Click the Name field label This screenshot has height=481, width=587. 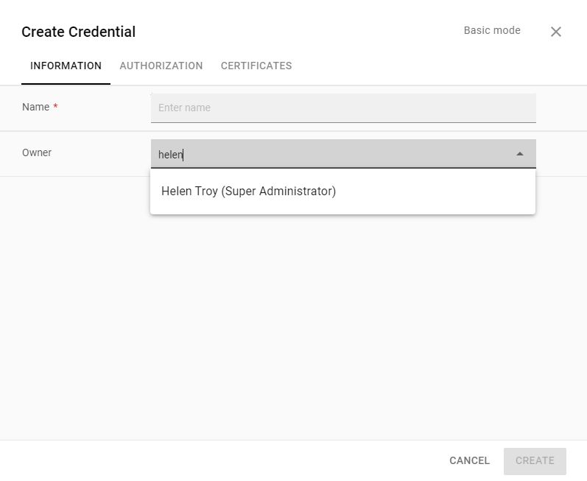click(35, 107)
